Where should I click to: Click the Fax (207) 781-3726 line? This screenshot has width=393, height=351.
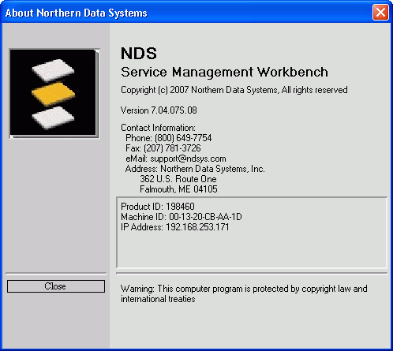click(163, 148)
